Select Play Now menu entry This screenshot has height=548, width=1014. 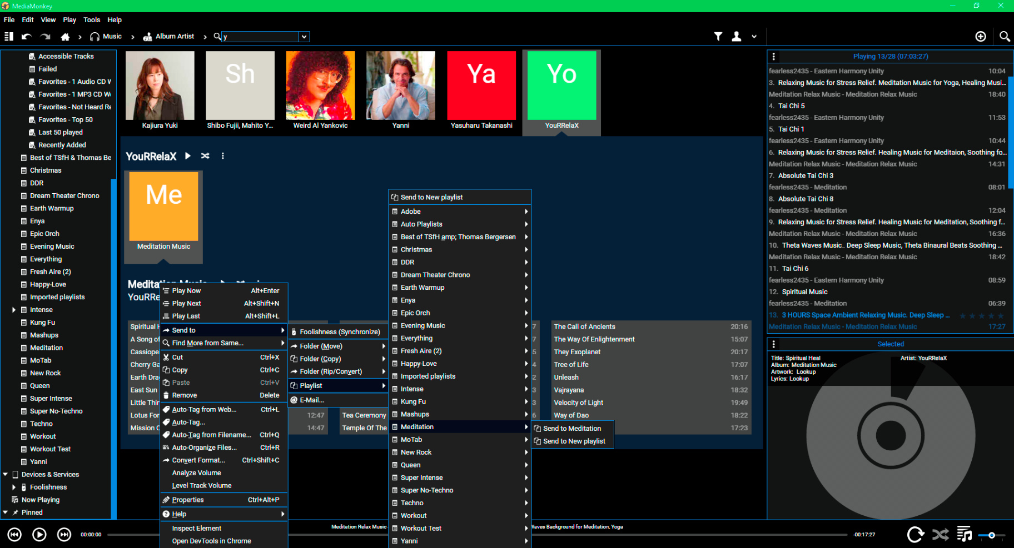coord(224,291)
